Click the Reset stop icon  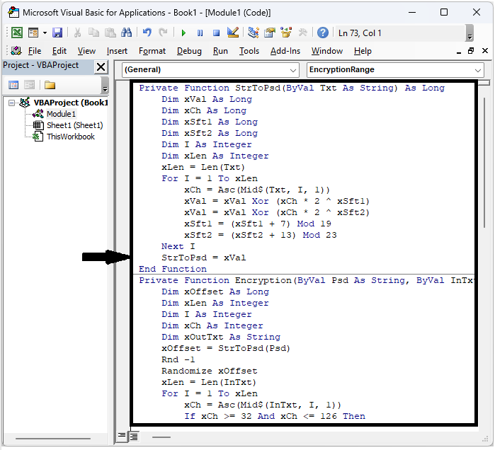click(x=216, y=33)
